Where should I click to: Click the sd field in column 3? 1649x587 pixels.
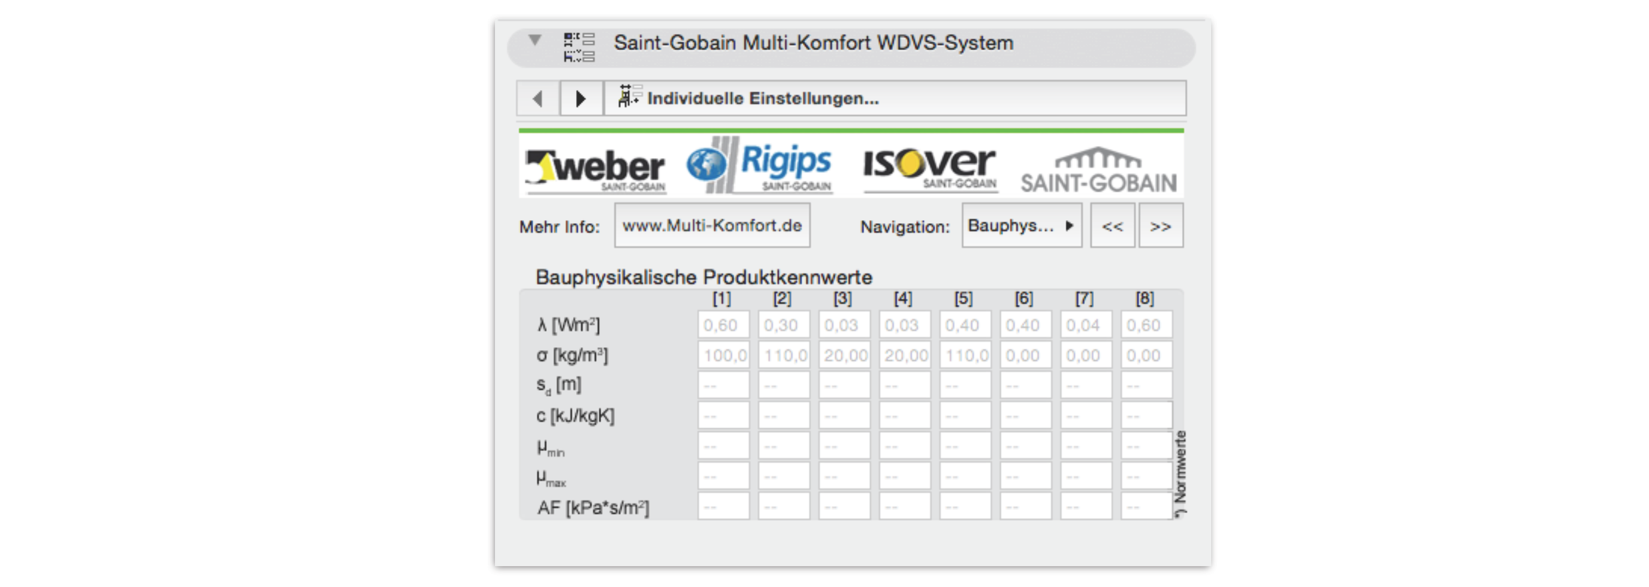(844, 385)
